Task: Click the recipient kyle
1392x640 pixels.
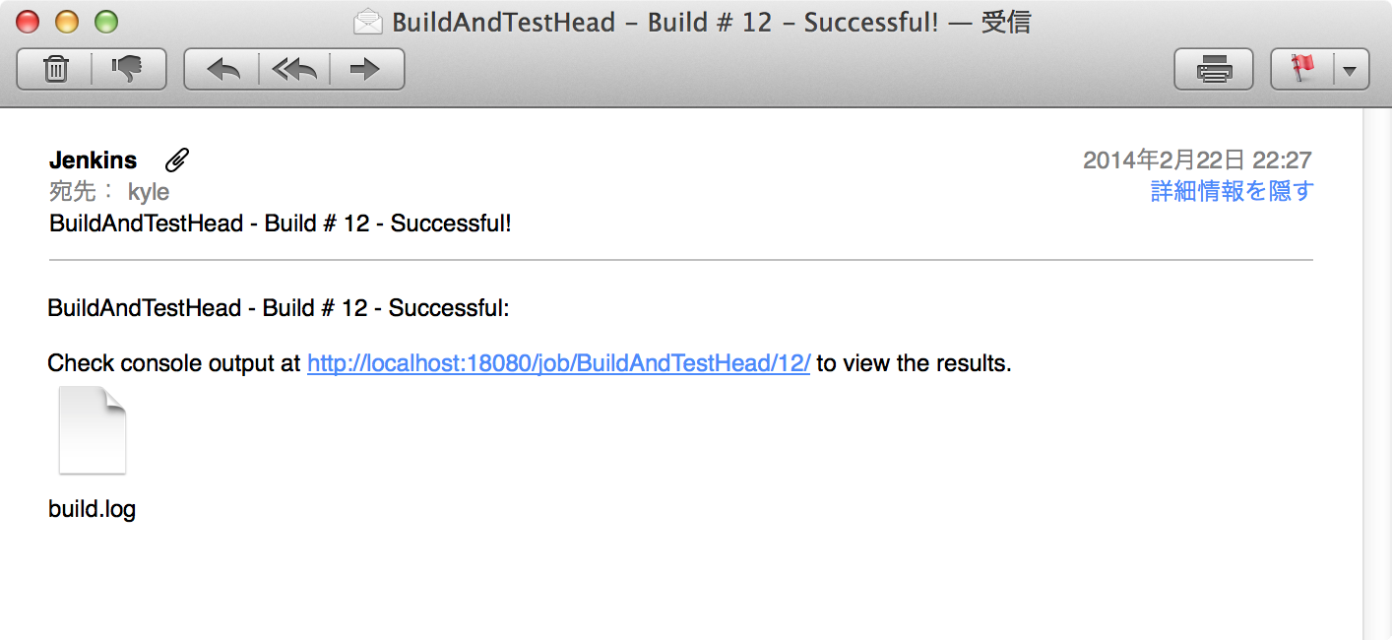Action: (149, 192)
